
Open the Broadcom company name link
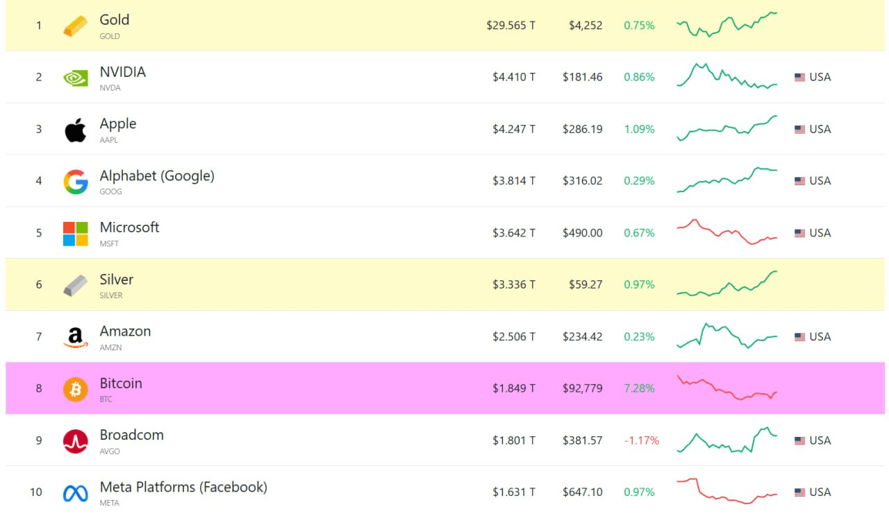click(132, 436)
